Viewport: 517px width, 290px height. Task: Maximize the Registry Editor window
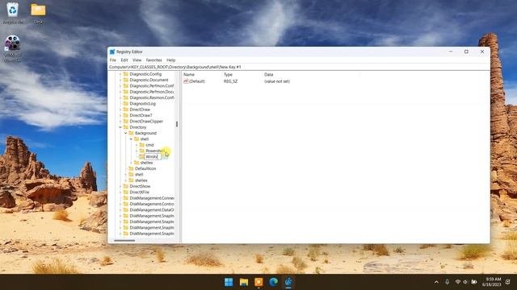466,52
